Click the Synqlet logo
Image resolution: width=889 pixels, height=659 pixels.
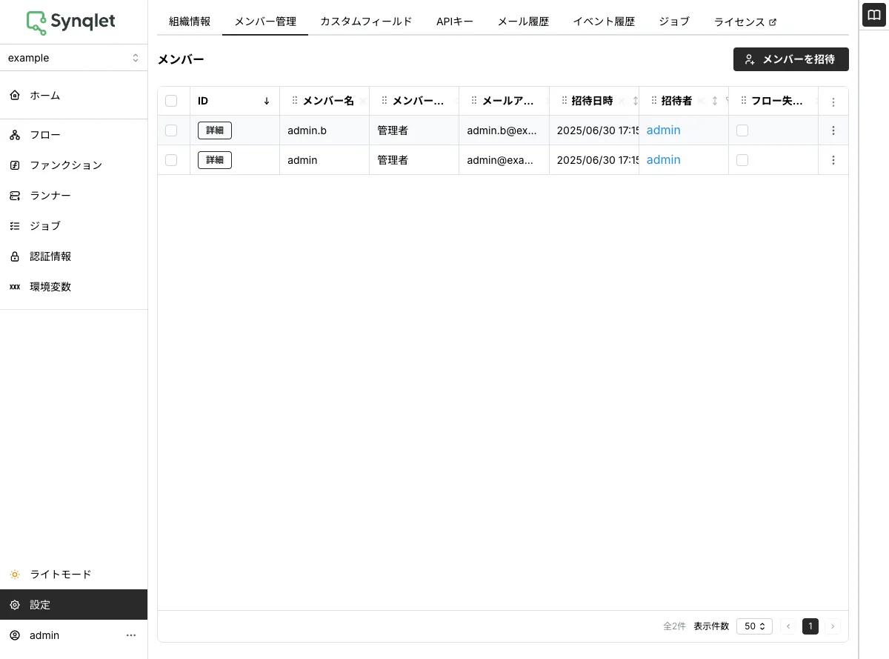pos(71,22)
